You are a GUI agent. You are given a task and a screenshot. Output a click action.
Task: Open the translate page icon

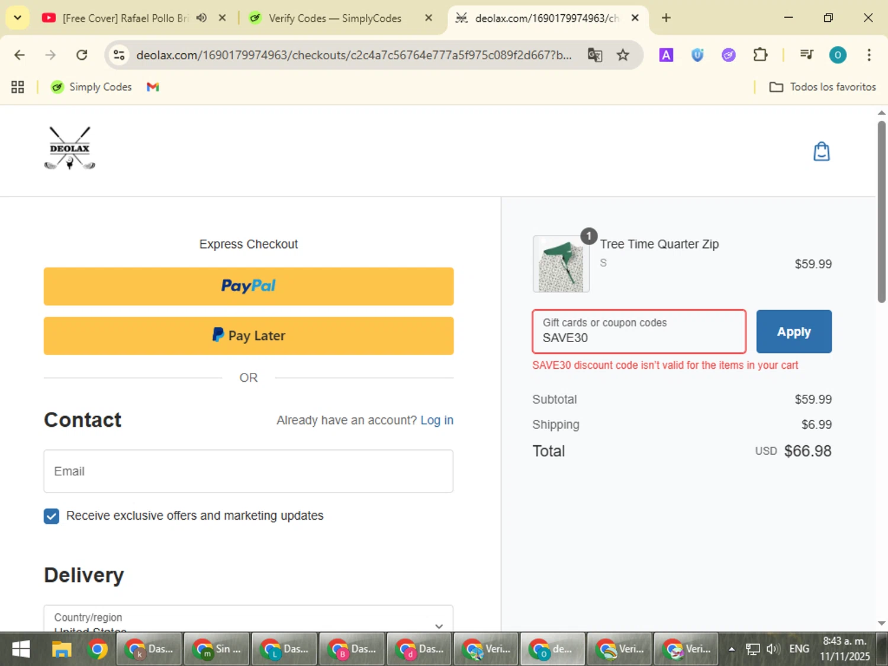pyautogui.click(x=594, y=55)
